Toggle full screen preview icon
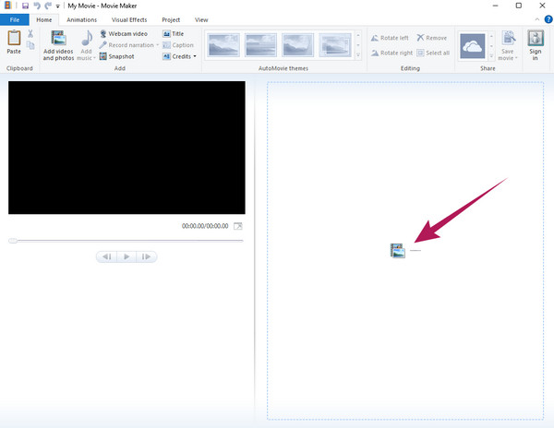554x428 pixels. (238, 226)
